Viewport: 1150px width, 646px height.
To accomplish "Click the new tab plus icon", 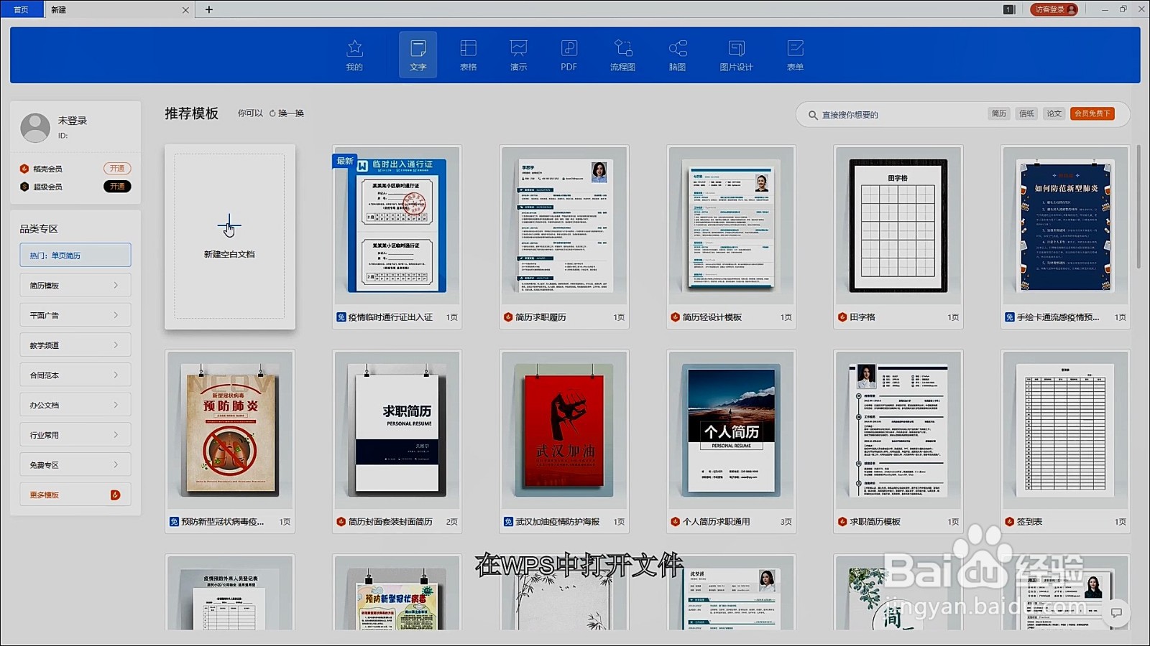I will click(x=208, y=9).
